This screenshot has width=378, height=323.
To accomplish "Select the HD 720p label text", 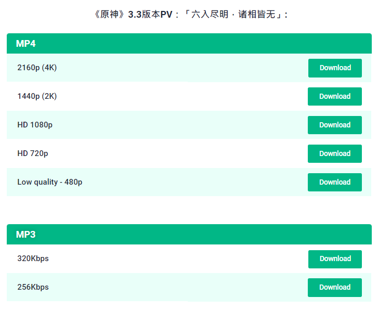I will pos(33,153).
